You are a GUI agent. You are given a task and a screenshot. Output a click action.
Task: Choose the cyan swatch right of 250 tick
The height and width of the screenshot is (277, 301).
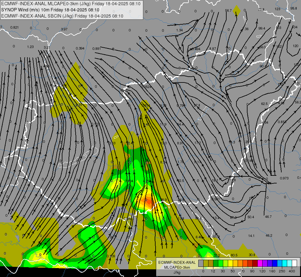285,263
